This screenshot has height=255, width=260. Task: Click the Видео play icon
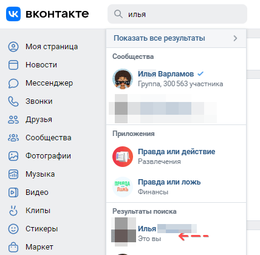(x=13, y=192)
